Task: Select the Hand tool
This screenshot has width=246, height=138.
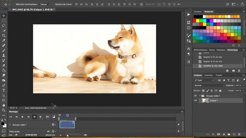Action: pos(3,105)
